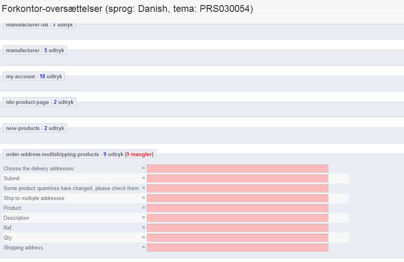The height and width of the screenshot is (262, 404).
Task: Expand the my-account 18 udtryk section
Action: click(x=34, y=76)
